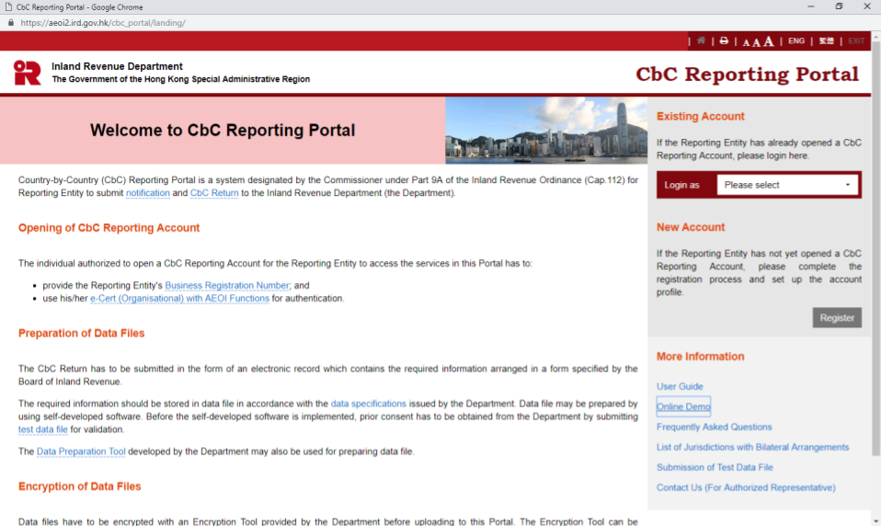The image size is (881, 526).
Task: Click the Inland Revenue Department logo
Action: coord(27,73)
